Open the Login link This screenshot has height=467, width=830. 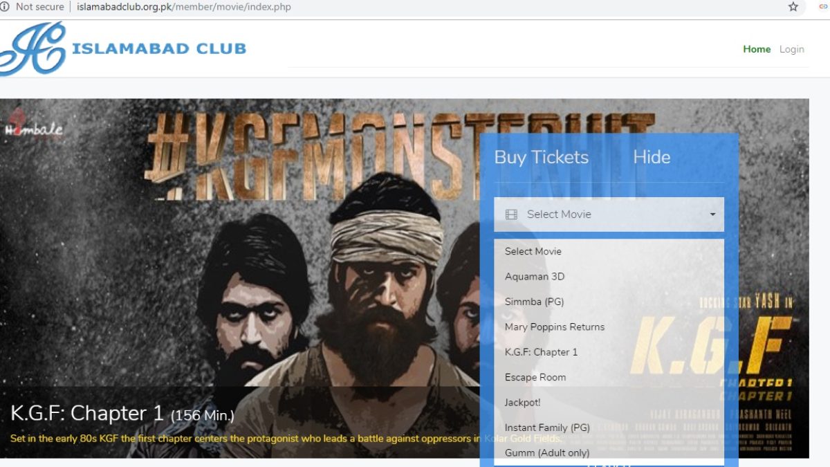(x=792, y=49)
